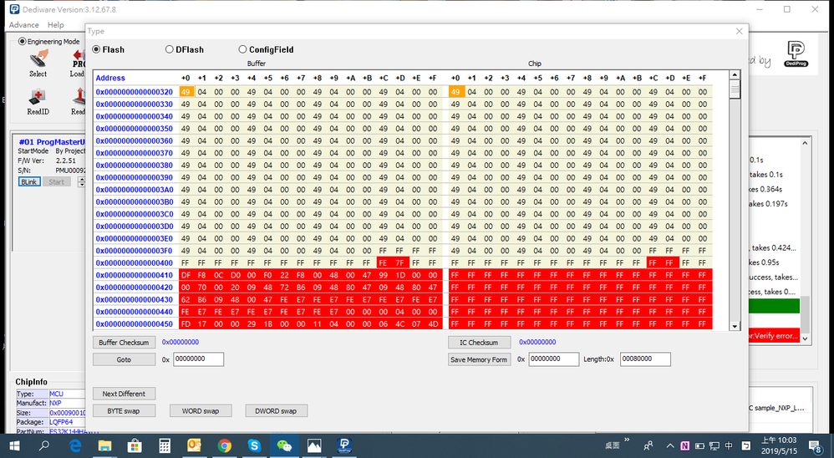Click highlighted buffer byte 49 at 0x320
Image resolution: width=834 pixels, height=458 pixels.
click(x=186, y=92)
